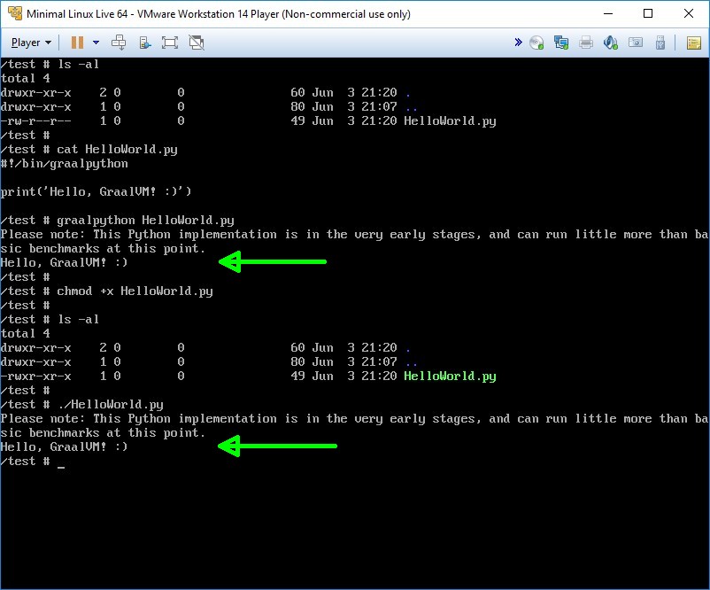Click the terminal cursor at the prompt

61,462
